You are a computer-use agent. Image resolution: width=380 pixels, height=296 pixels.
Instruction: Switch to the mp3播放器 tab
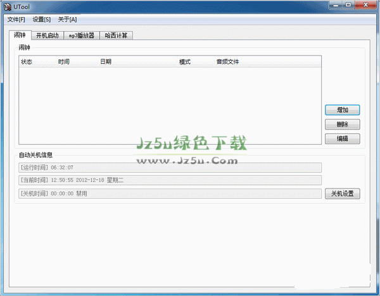click(82, 35)
